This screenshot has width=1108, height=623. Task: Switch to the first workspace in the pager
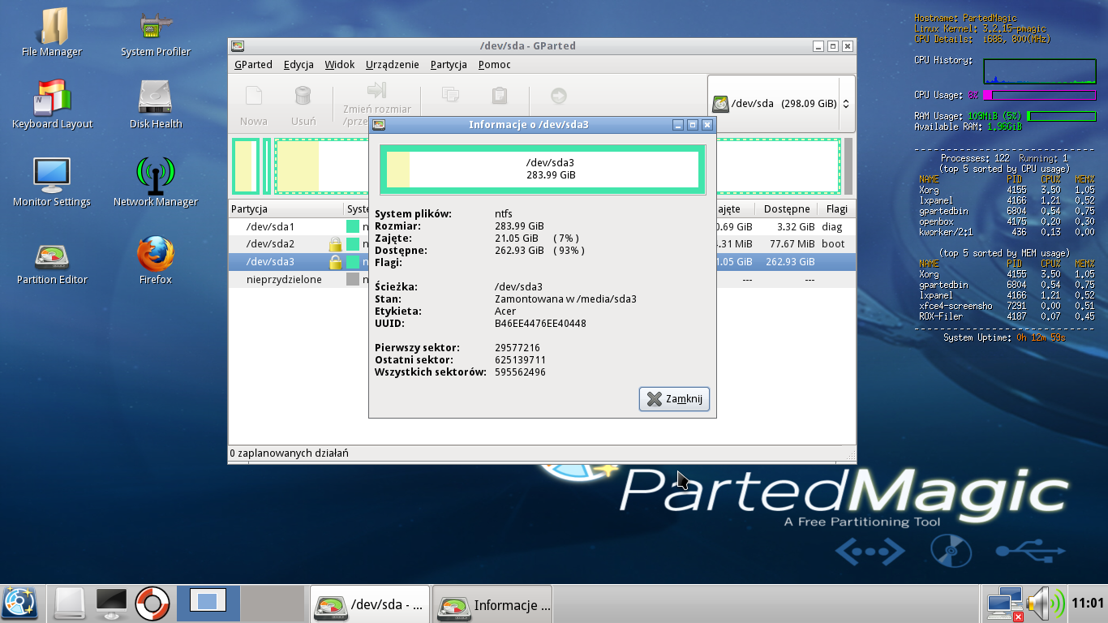tap(208, 604)
